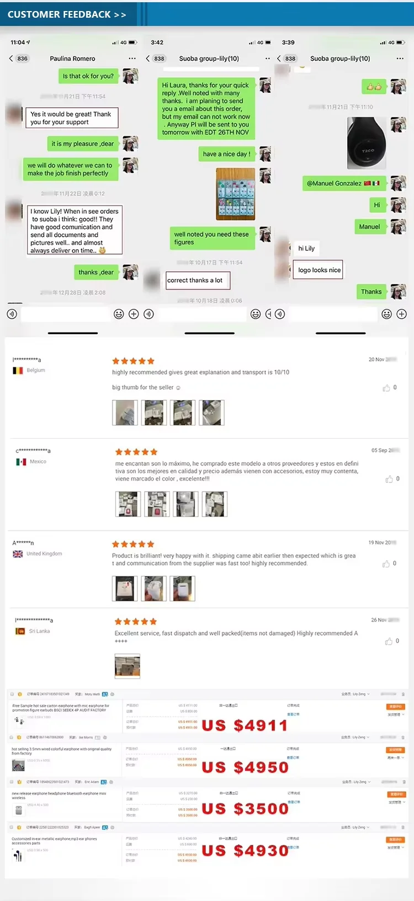Tap the voice message icon in first chat
Screen dimensions: 414x901
tap(12, 314)
